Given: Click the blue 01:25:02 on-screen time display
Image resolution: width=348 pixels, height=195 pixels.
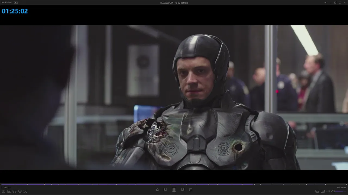Looking at the screenshot, I should coord(15,11).
